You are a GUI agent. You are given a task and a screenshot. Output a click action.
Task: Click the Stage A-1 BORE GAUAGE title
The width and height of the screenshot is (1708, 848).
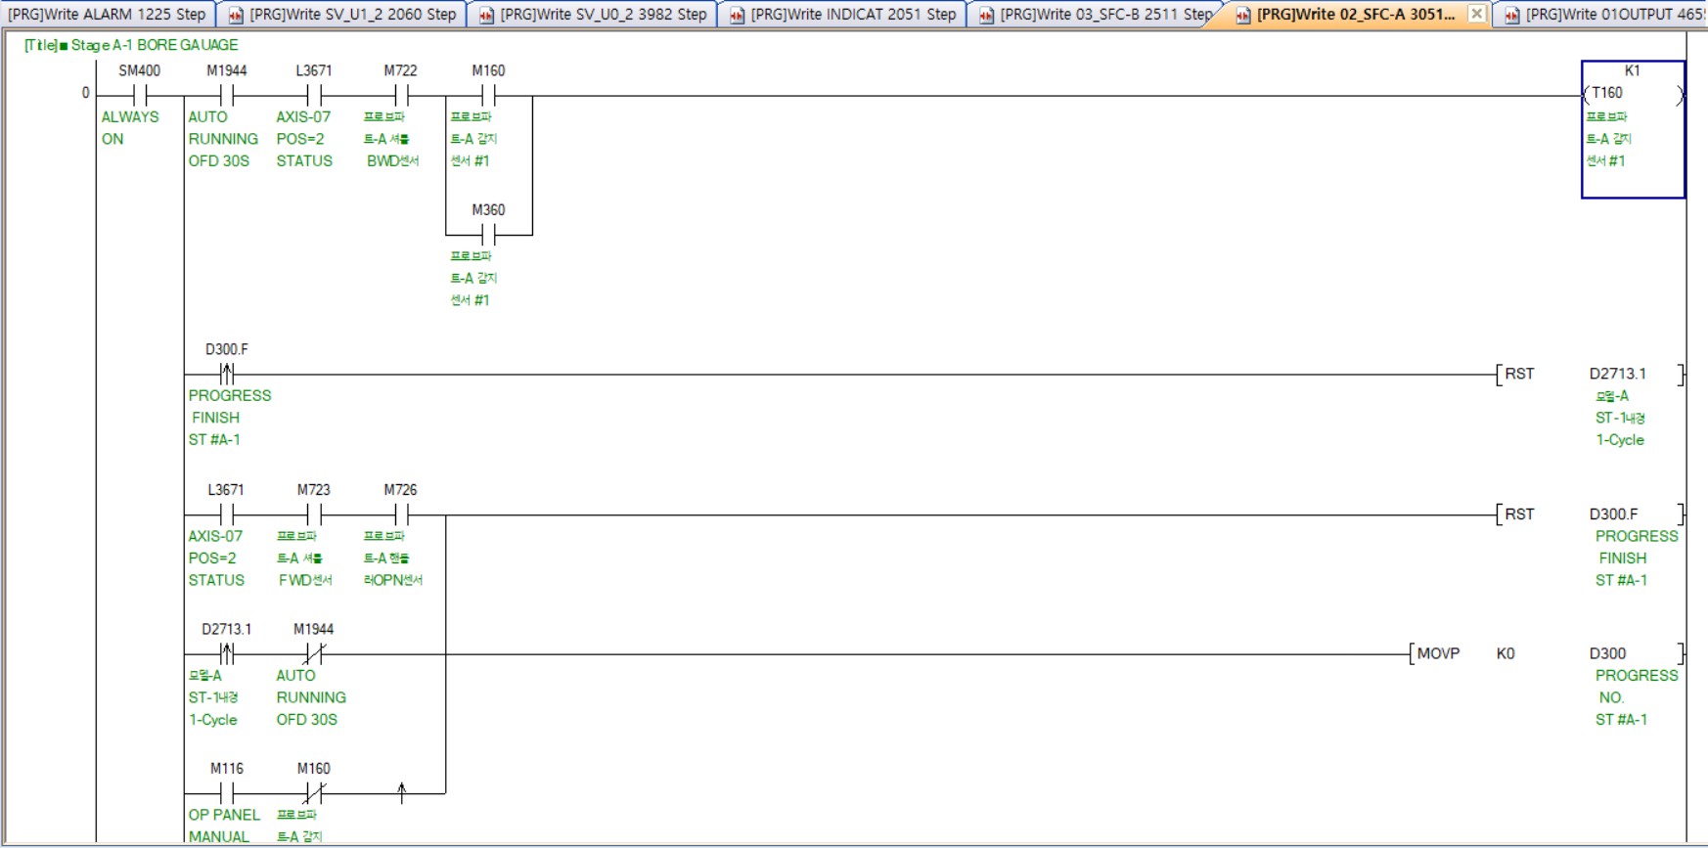(131, 45)
